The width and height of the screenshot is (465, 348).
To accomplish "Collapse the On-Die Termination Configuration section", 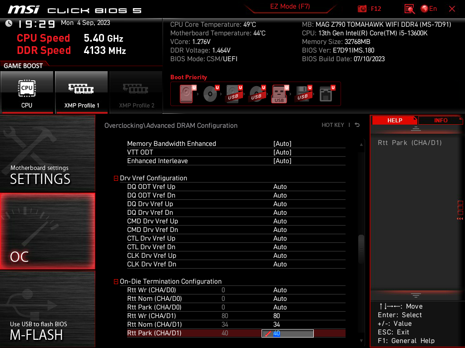I will 116,281.
